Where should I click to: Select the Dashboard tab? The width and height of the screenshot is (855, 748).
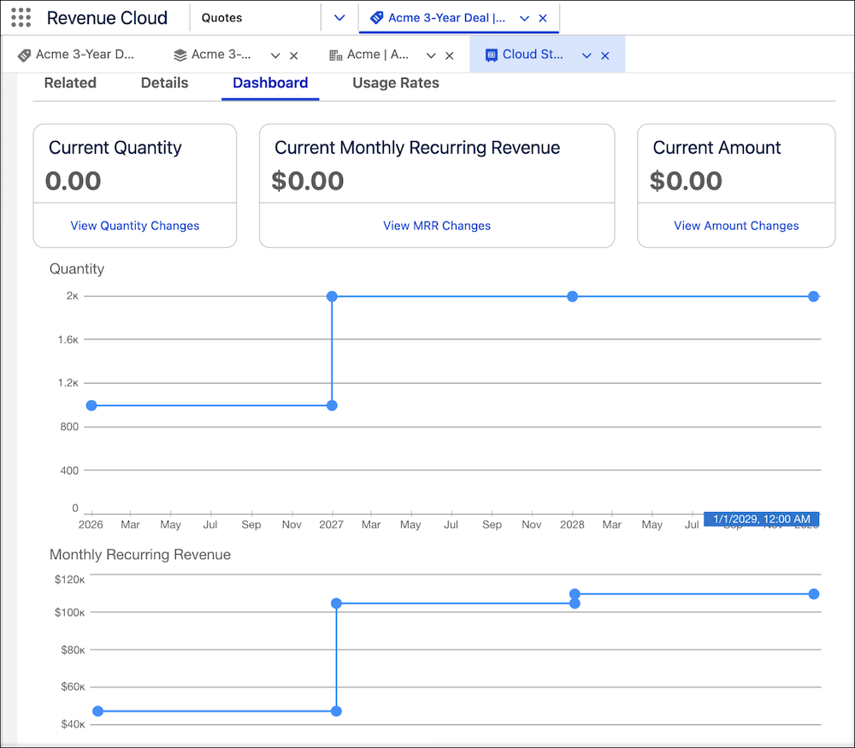coord(270,83)
